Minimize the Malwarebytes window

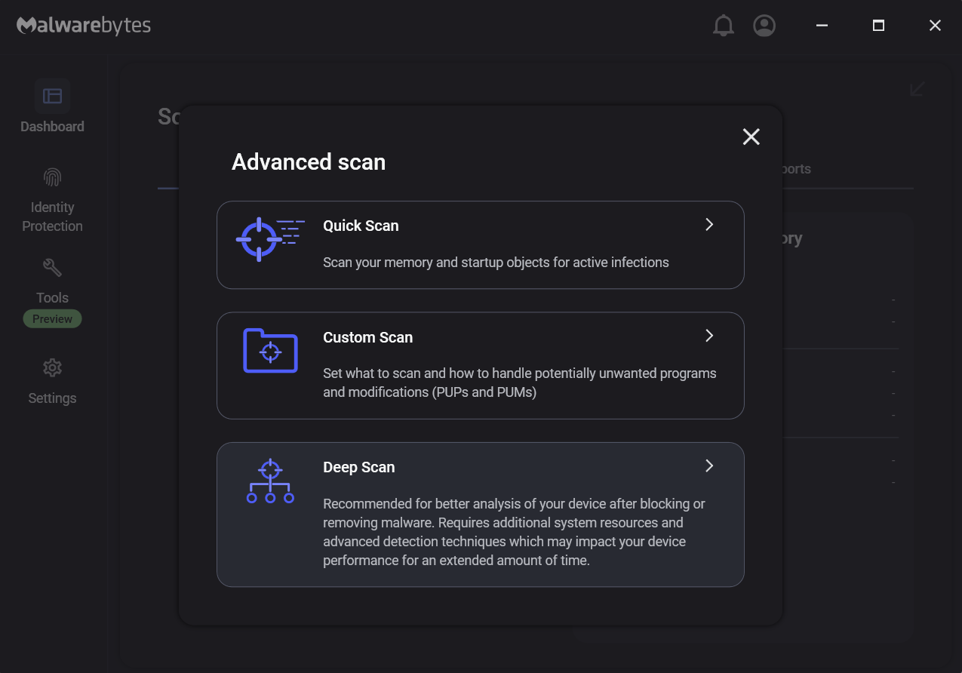coord(822,26)
